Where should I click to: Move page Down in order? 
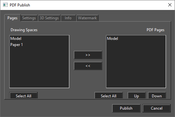click(157, 95)
